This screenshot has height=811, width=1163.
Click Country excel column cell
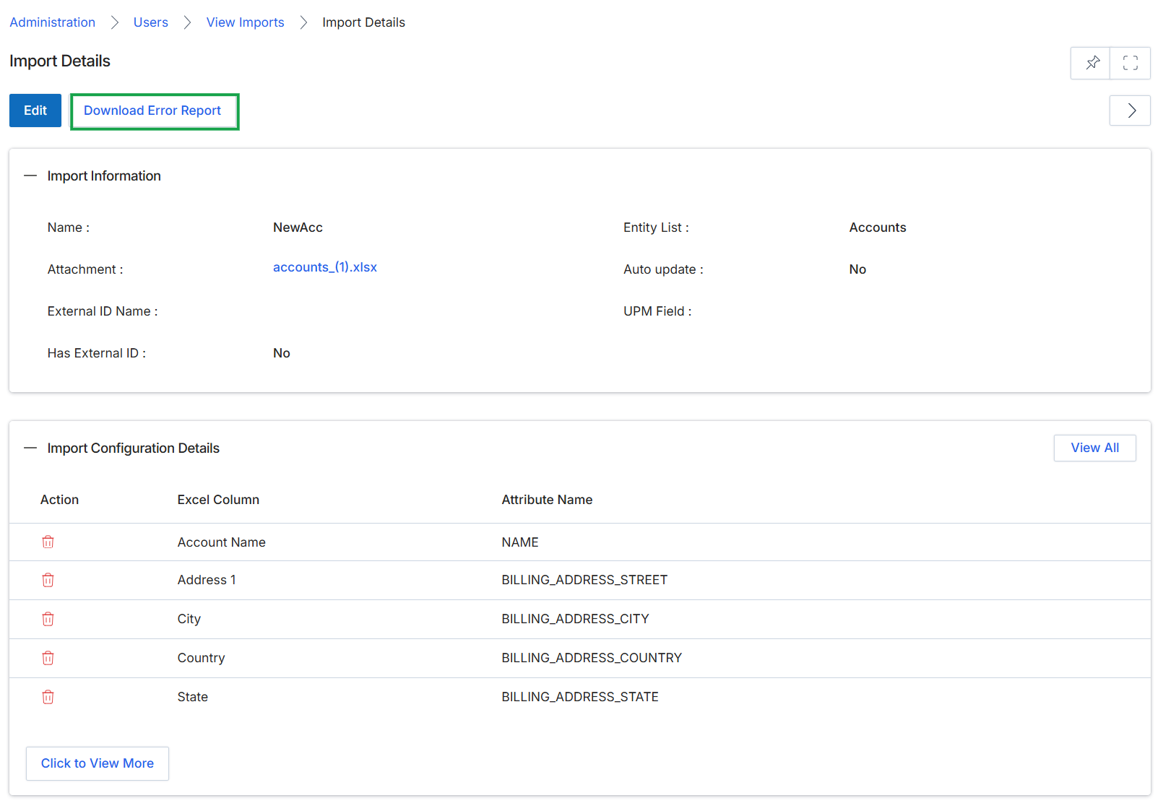202,658
